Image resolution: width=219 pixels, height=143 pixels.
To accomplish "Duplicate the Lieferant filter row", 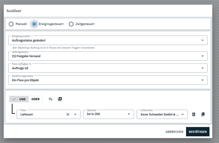I will click(x=203, y=114).
